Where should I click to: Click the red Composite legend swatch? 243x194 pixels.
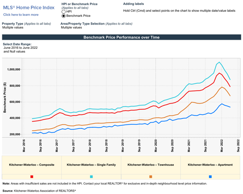tap(32, 177)
